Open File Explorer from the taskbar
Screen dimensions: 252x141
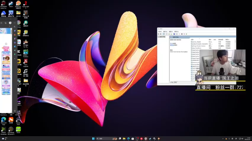point(124,138)
